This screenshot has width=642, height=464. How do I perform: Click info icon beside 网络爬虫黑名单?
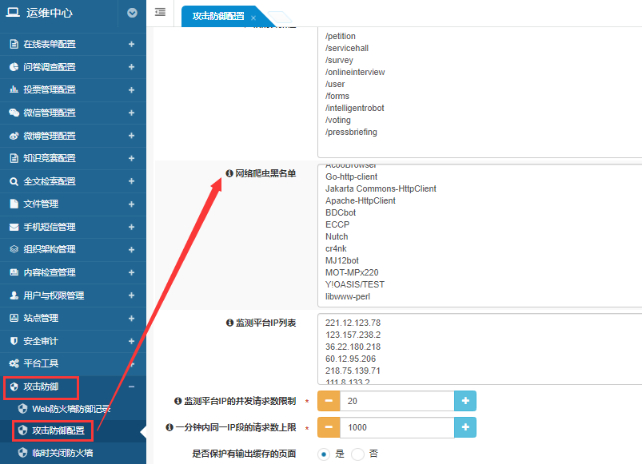(x=229, y=173)
